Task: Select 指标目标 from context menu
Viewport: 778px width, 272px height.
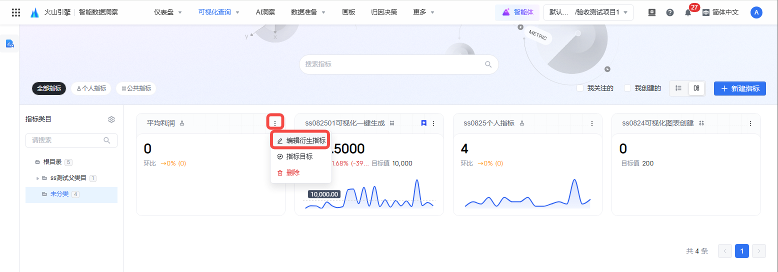Action: coord(301,157)
